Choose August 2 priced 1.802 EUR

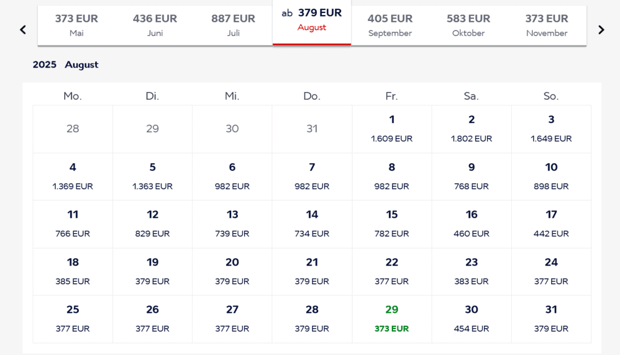[x=471, y=129]
